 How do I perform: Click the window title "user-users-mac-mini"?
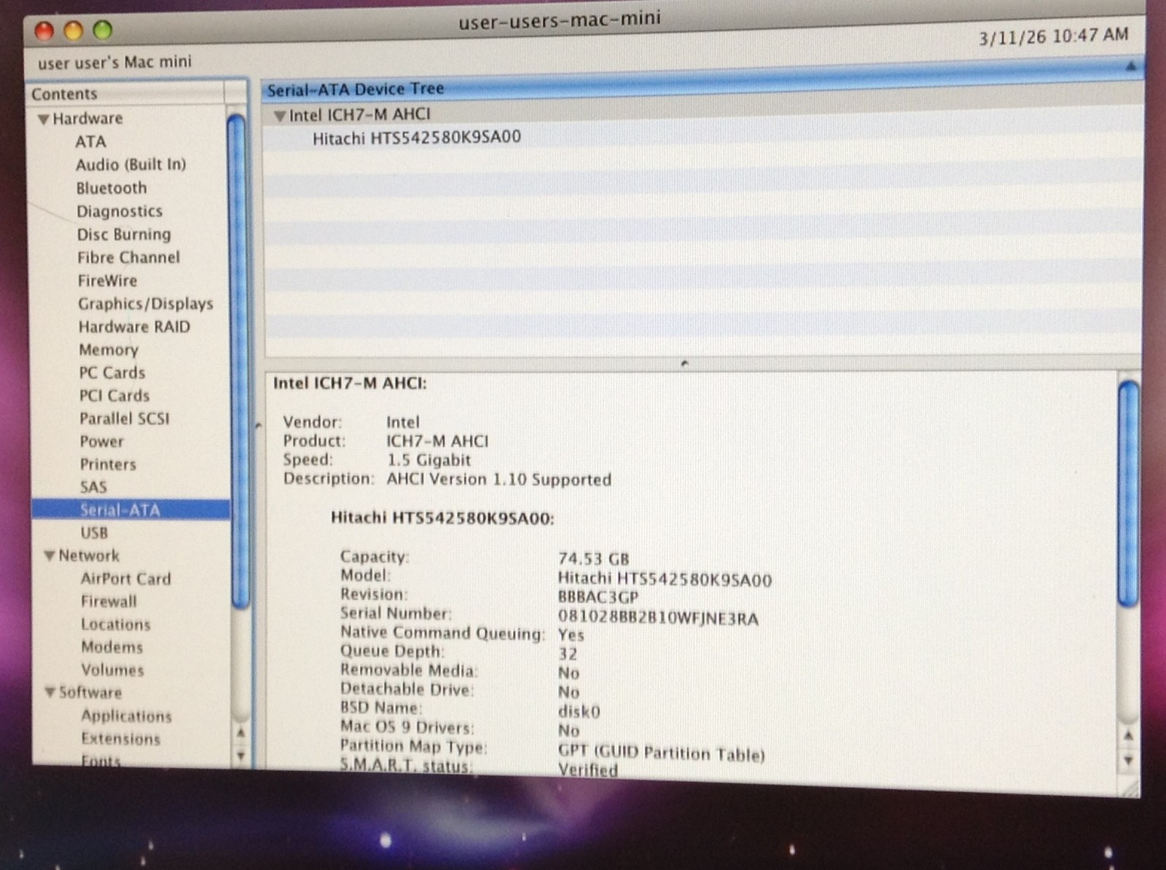tap(560, 19)
